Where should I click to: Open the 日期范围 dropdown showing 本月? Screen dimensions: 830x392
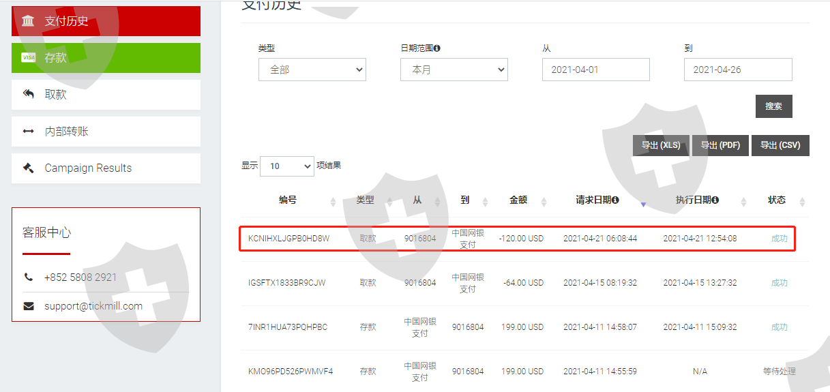[x=454, y=70]
